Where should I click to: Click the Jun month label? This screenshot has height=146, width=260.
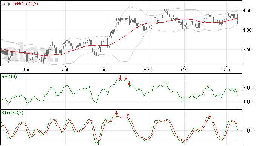(x=26, y=69)
